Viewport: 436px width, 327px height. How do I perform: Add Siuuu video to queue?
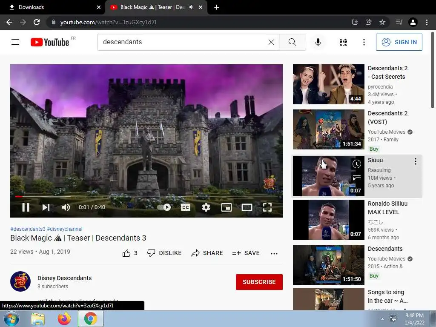357,178
